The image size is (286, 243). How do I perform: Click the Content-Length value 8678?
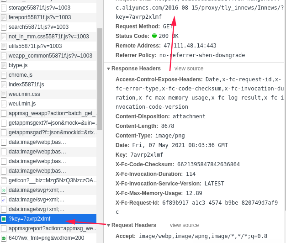tap(168, 126)
